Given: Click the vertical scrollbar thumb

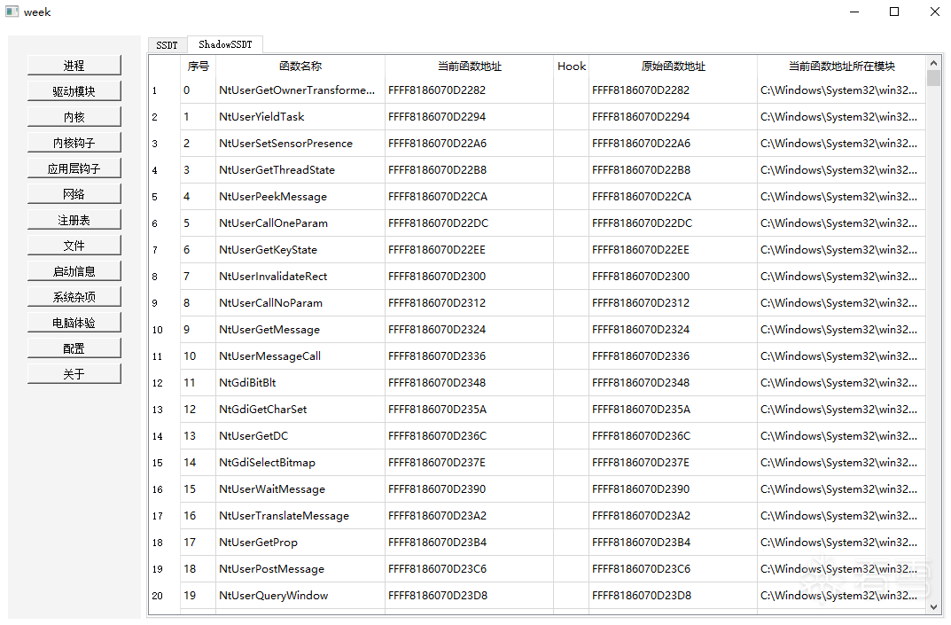Looking at the screenshot, I should (x=933, y=78).
